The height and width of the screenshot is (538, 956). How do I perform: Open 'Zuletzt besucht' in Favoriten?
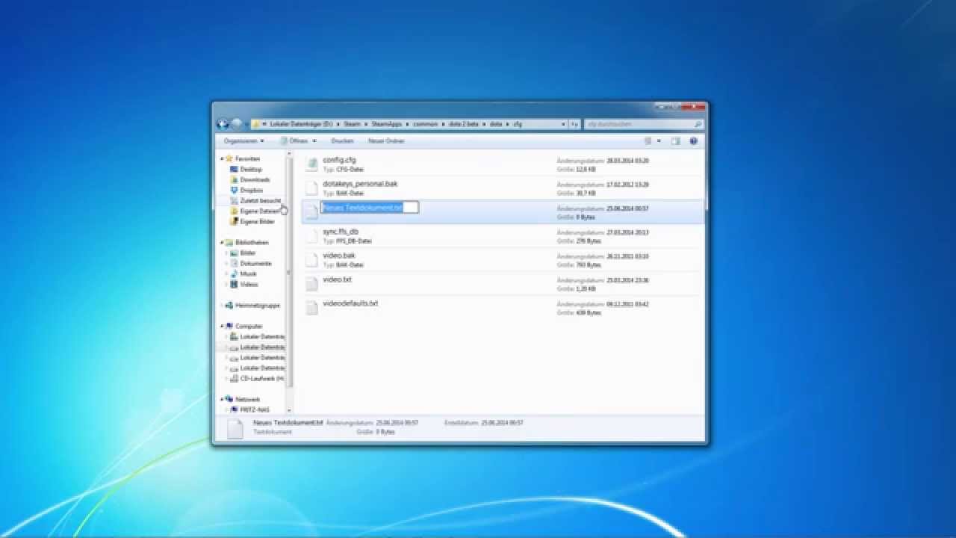click(x=260, y=201)
